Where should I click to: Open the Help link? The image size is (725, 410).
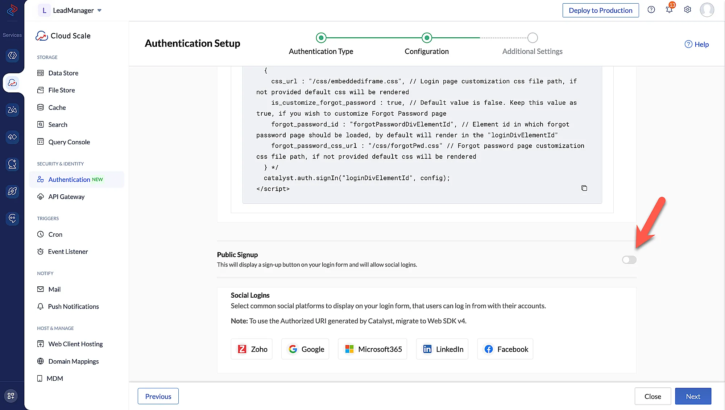click(x=696, y=44)
